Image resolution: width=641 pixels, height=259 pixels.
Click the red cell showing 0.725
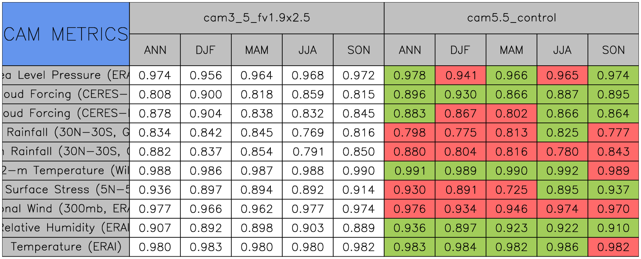512,190
